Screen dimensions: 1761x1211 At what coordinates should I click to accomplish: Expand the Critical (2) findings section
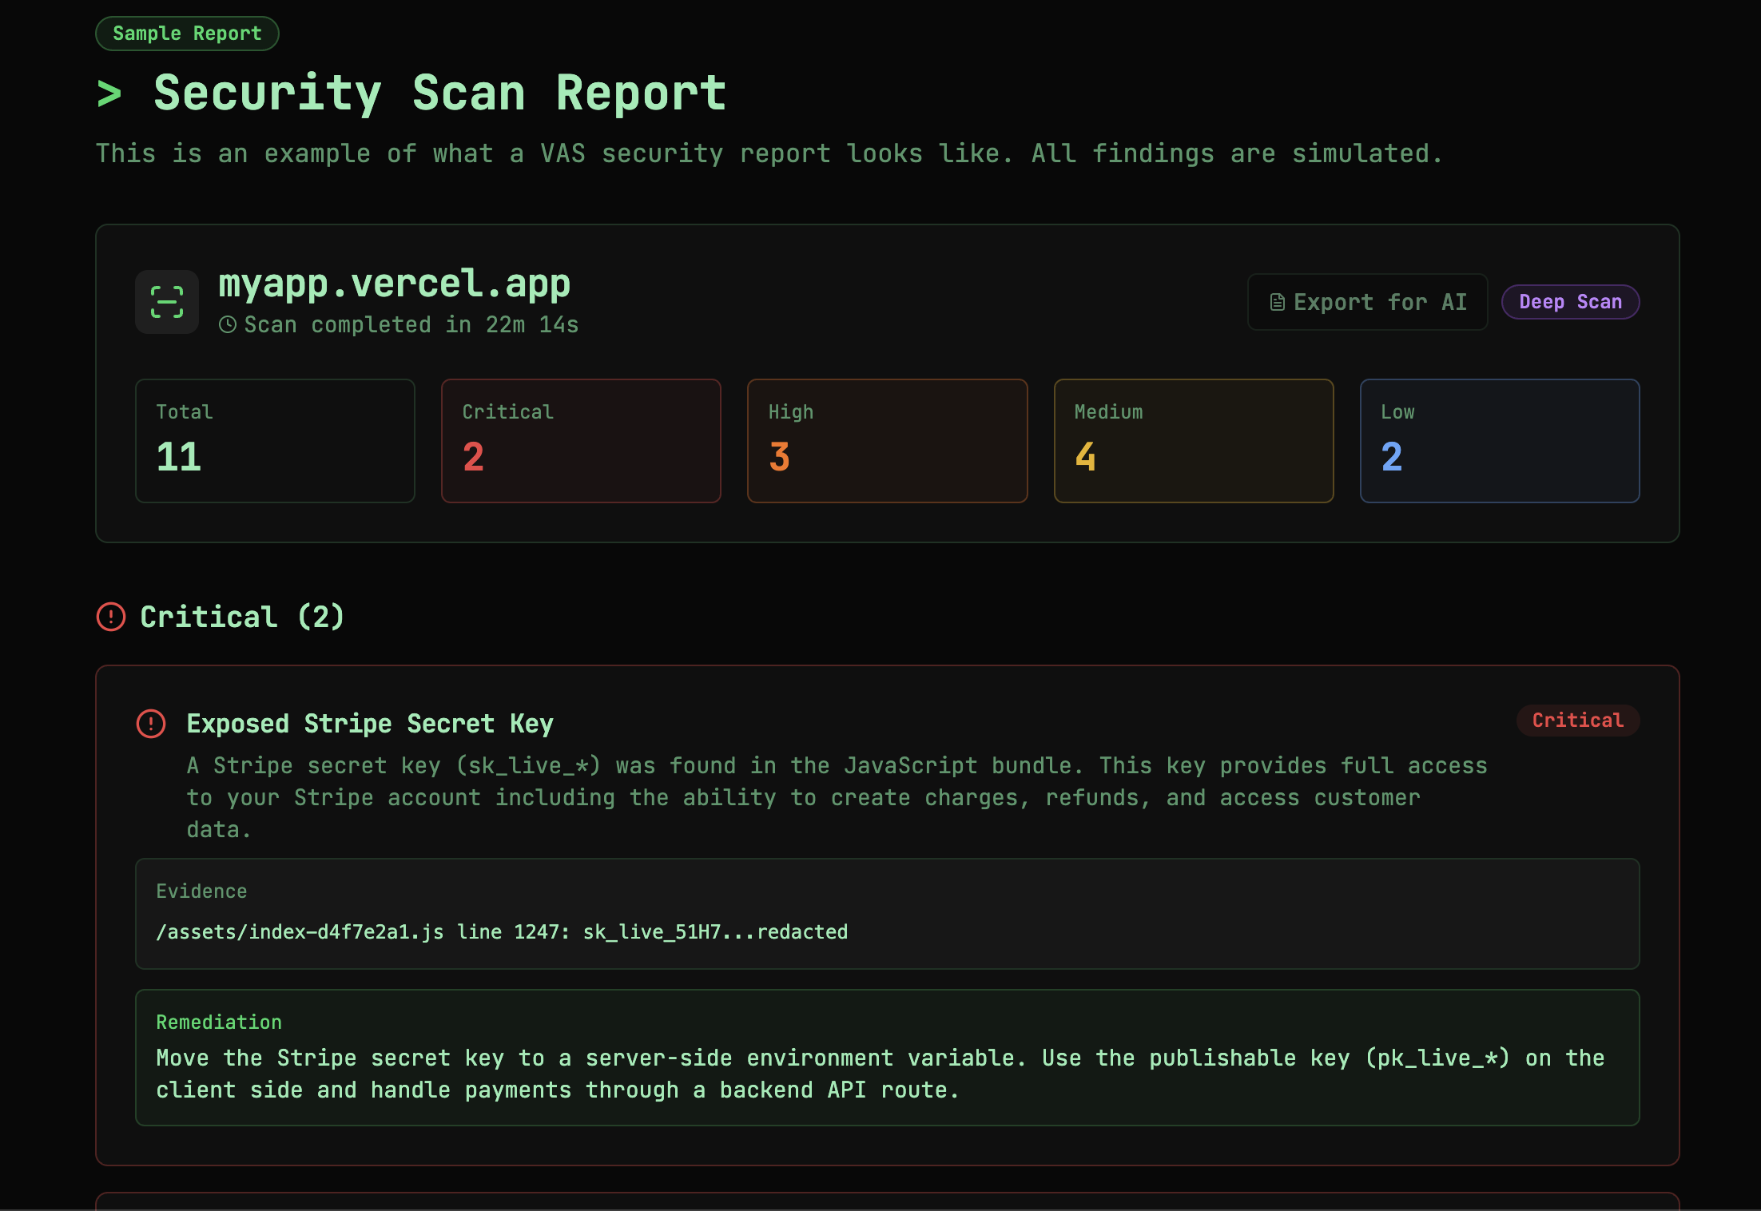pos(241,616)
